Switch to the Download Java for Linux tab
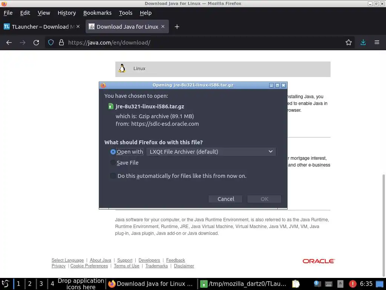 127,27
